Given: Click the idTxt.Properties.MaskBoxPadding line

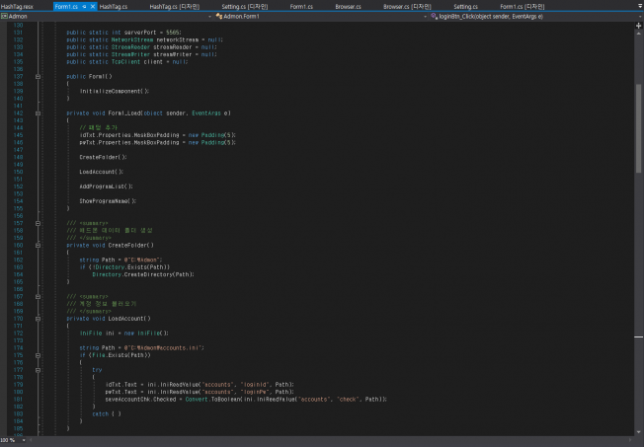Looking at the screenshot, I should [158, 135].
